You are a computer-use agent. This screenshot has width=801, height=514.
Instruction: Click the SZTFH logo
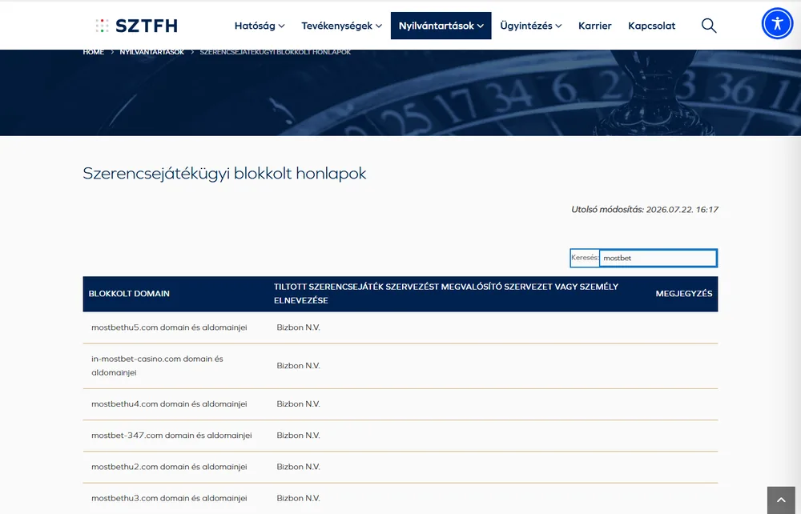[x=137, y=26]
